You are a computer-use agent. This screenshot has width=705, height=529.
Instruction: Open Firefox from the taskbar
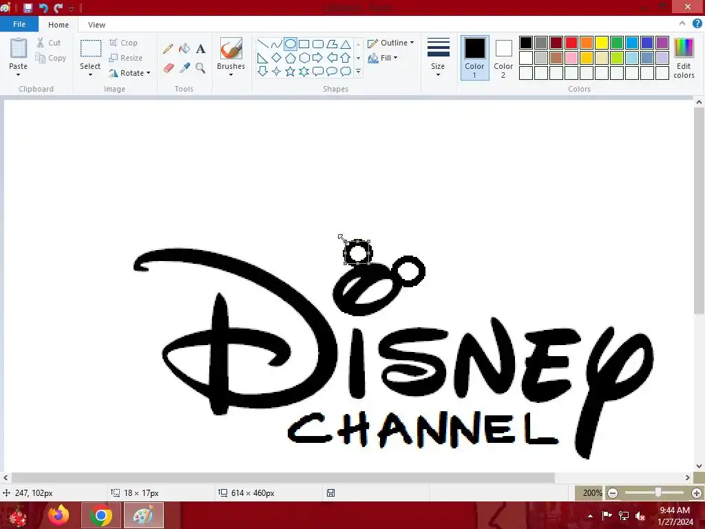point(59,515)
